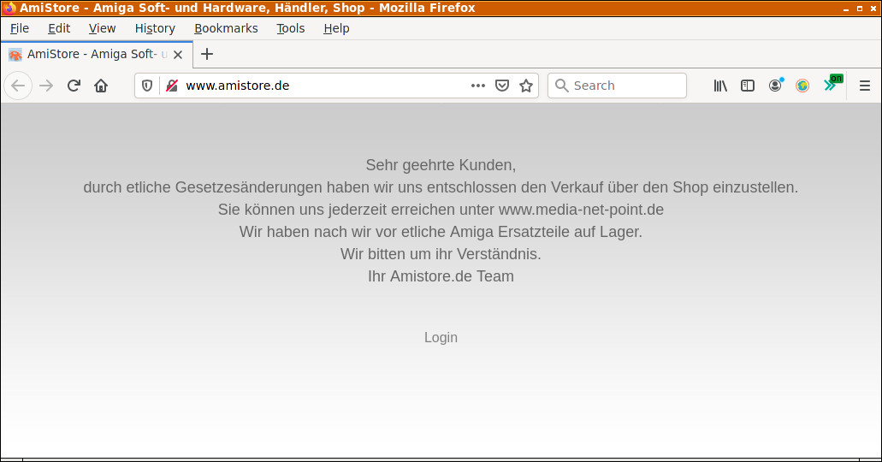This screenshot has height=462, width=882.
Task: Open the History menu
Action: (x=155, y=28)
